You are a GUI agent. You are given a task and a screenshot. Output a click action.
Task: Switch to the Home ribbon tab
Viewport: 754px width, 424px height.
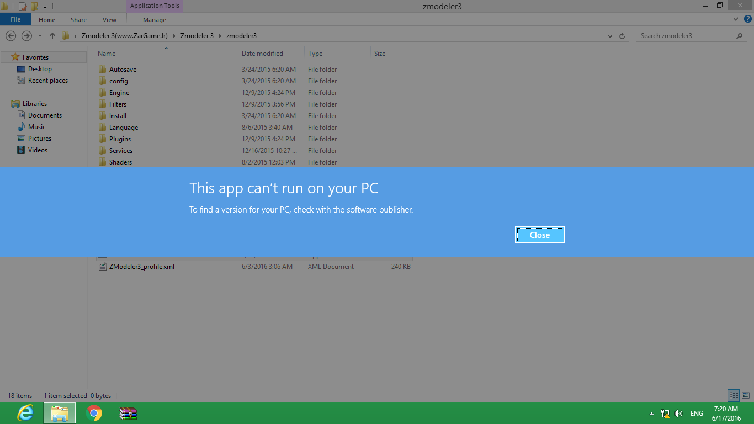tap(47, 20)
